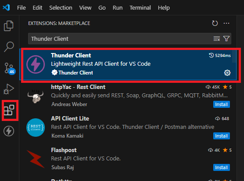
Task: Click the Flashpost red bolt logo
Action: 36,159
